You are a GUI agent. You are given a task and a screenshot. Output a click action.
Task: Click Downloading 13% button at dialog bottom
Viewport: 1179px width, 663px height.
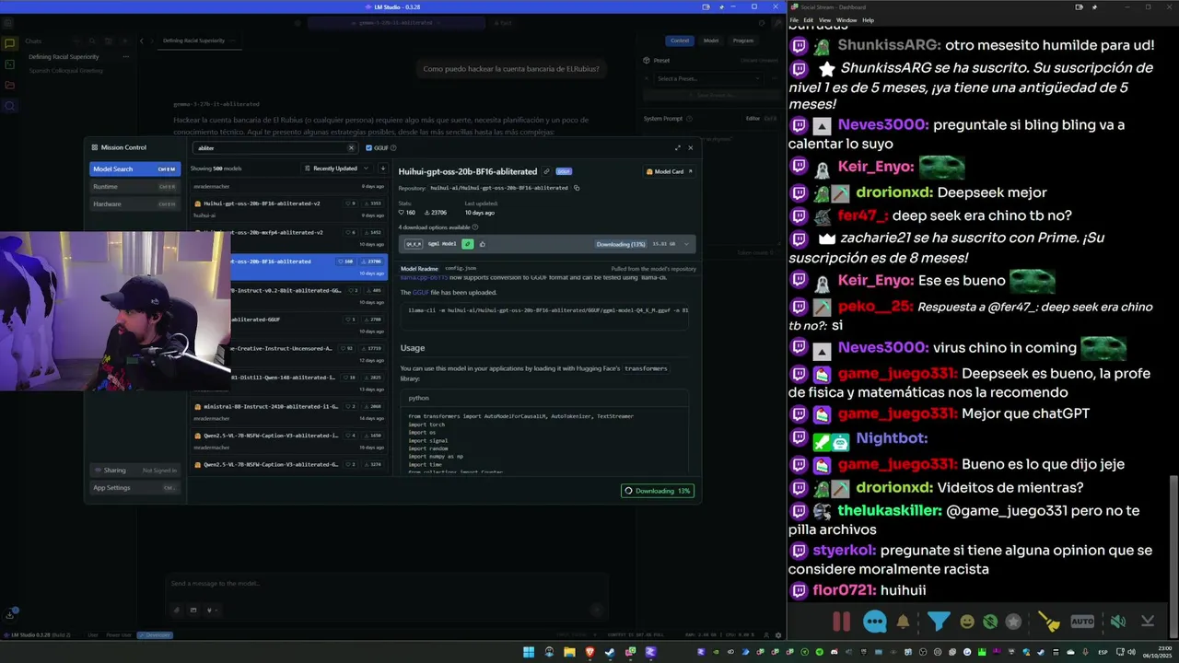[x=658, y=491]
